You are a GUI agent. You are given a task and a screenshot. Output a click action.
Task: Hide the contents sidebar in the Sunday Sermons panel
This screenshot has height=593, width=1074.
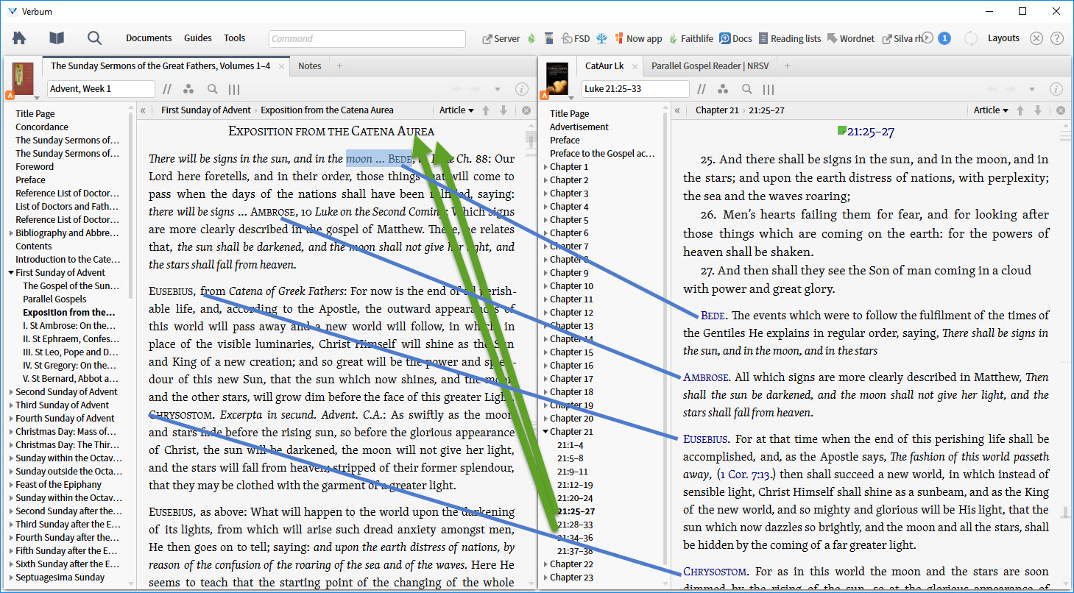(143, 110)
